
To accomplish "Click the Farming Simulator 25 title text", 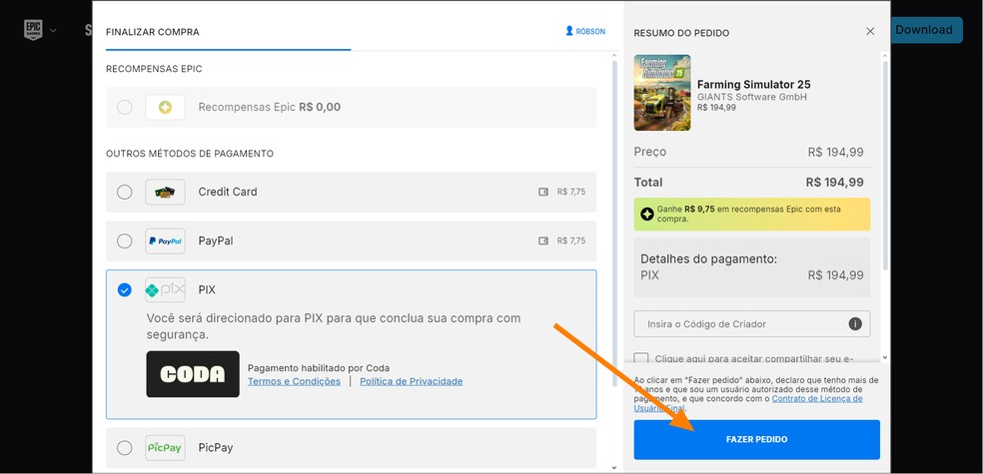I will pos(754,85).
